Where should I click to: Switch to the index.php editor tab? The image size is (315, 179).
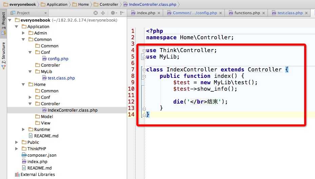tap(146, 13)
